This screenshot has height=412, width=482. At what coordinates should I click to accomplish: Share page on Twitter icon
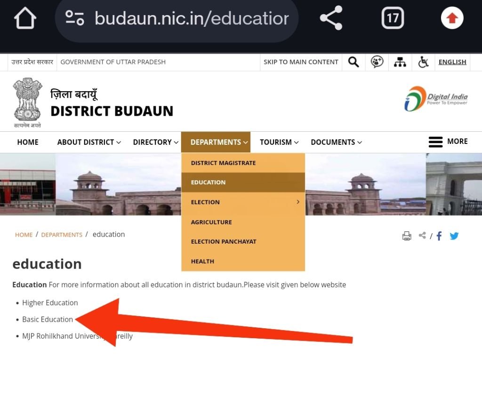coord(454,236)
